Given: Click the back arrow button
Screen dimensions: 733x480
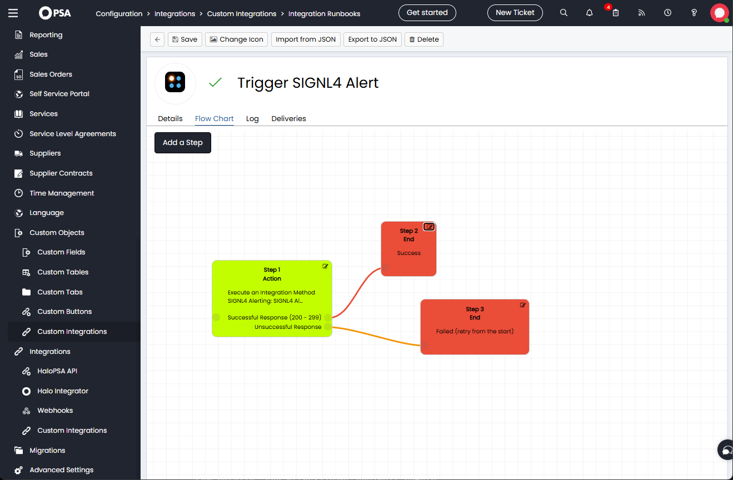Looking at the screenshot, I should point(157,39).
